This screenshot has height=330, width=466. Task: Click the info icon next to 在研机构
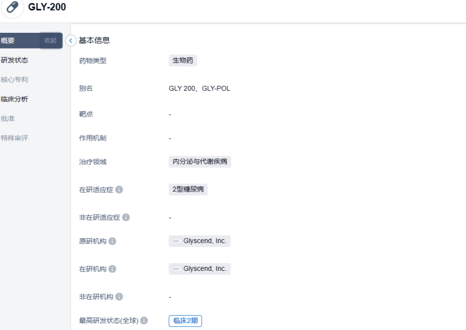(113, 268)
